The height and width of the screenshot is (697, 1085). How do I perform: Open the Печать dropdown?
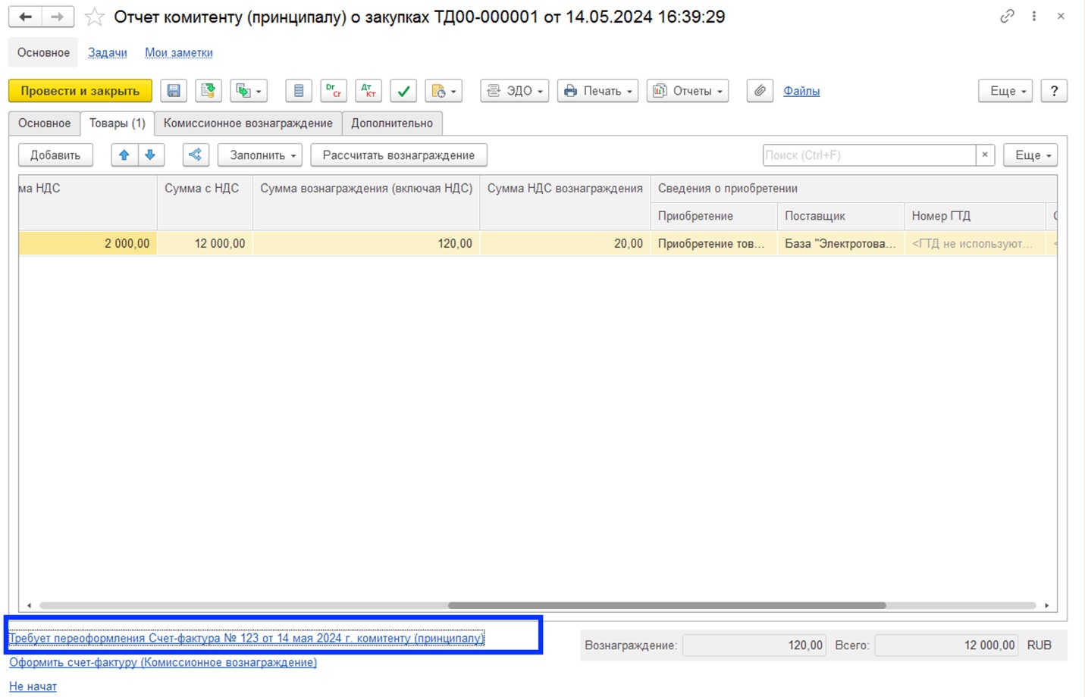pyautogui.click(x=597, y=91)
